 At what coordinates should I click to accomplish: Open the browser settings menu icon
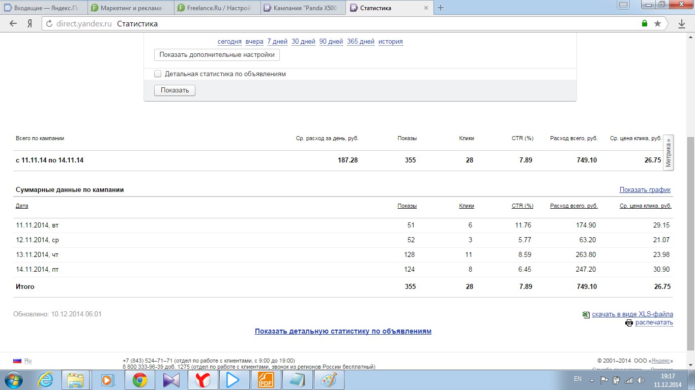623,4
